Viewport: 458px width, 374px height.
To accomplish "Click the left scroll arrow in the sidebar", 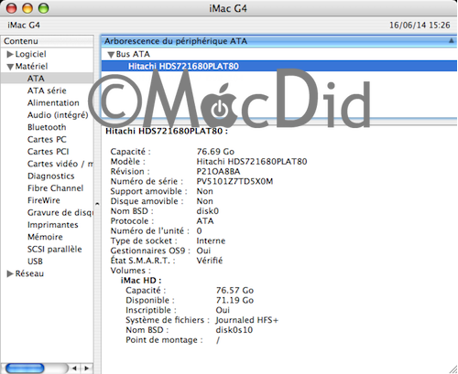I will point(74,369).
